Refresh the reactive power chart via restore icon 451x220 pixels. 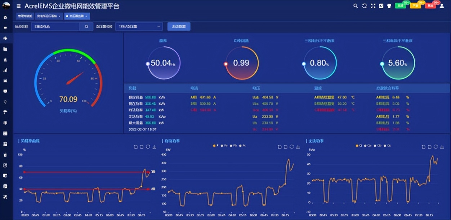[x=436, y=147]
